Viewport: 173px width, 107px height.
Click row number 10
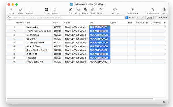(x=13, y=62)
